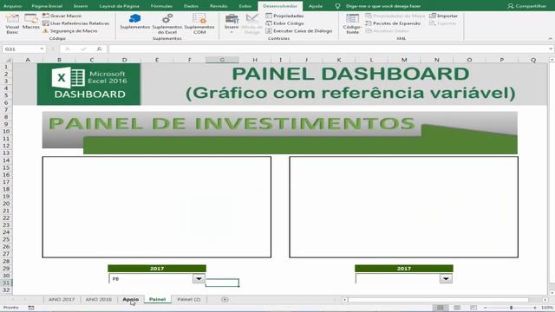Image resolution: width=555 pixels, height=312 pixels.
Task: Open the Arquivo menu
Action: [12, 6]
